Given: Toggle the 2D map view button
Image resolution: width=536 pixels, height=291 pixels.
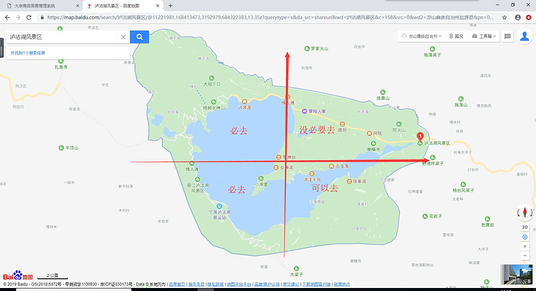Looking at the screenshot, I should (x=525, y=227).
